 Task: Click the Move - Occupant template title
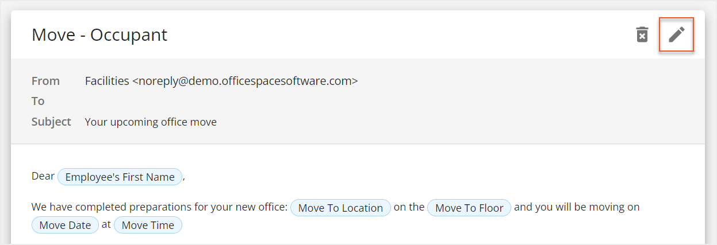point(99,35)
